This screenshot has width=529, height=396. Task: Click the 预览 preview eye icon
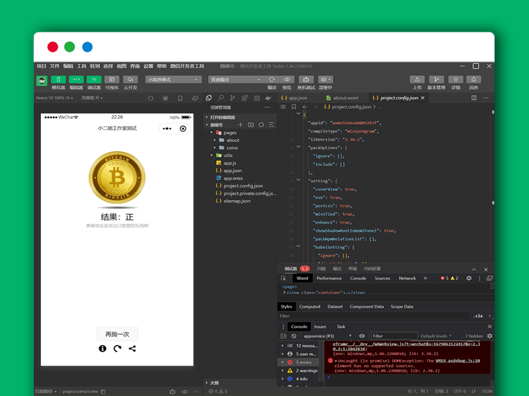click(287, 79)
